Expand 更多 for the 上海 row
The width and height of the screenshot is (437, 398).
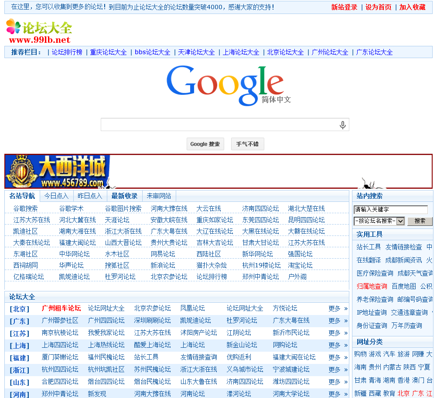[338, 346]
